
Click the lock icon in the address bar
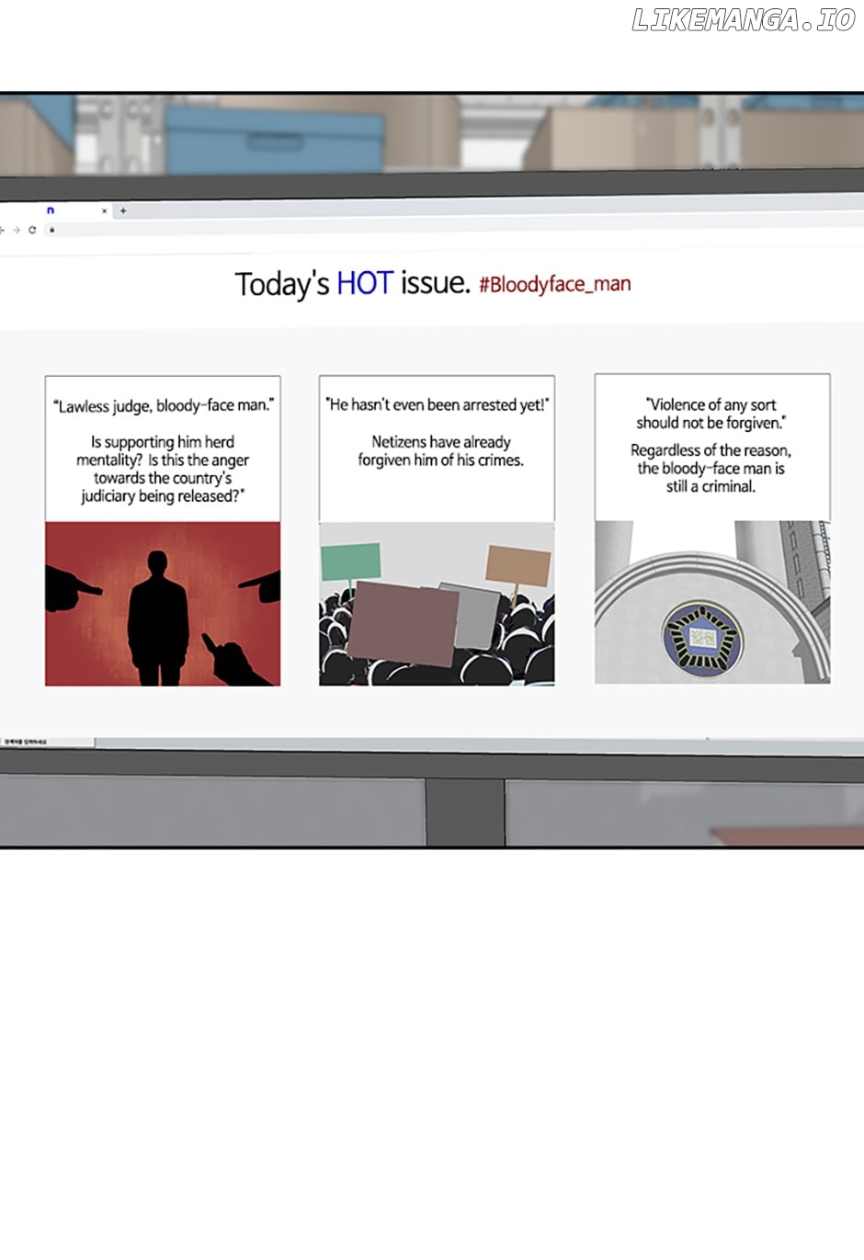point(52,230)
